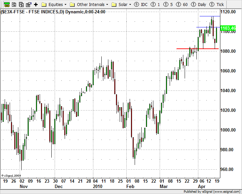Click the 30 date label

click(x=55, y=181)
